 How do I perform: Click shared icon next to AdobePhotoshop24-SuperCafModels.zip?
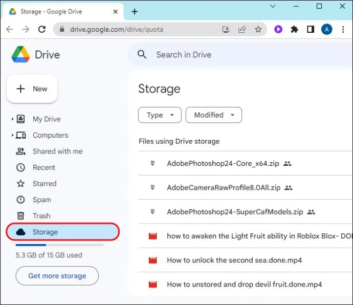[x=311, y=212]
